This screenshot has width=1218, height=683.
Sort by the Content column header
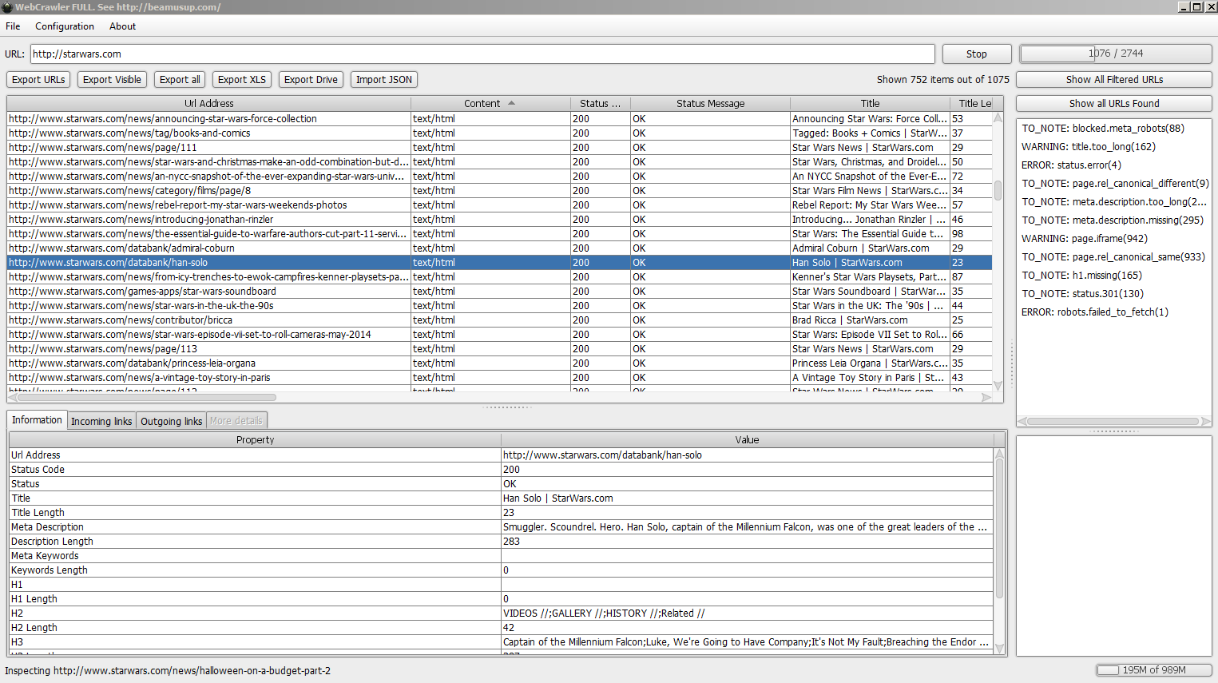[482, 104]
